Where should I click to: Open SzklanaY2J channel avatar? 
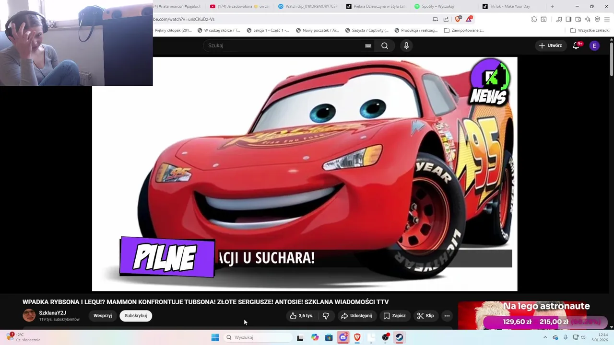(29, 315)
